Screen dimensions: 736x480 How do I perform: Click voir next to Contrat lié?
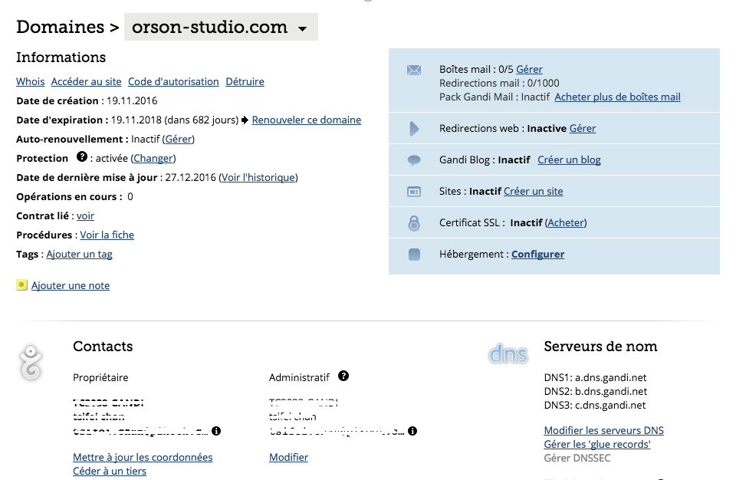click(x=85, y=216)
